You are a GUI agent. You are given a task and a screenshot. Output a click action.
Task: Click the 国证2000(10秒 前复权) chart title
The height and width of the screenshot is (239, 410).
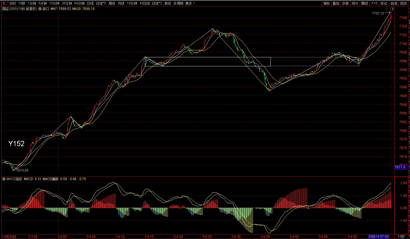(19, 9)
